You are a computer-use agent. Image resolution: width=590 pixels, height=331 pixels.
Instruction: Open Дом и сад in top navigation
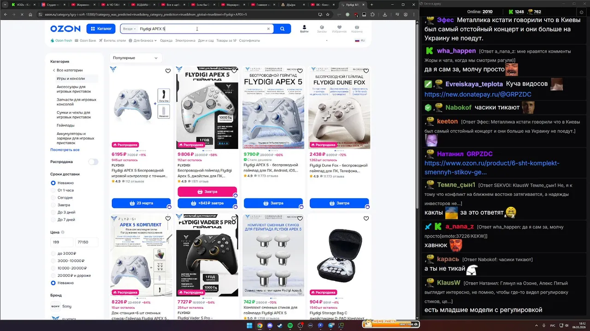tap(206, 40)
